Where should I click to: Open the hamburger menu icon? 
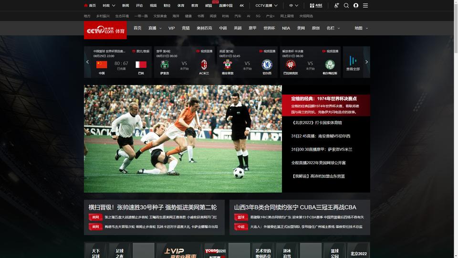pyautogui.click(x=365, y=6)
